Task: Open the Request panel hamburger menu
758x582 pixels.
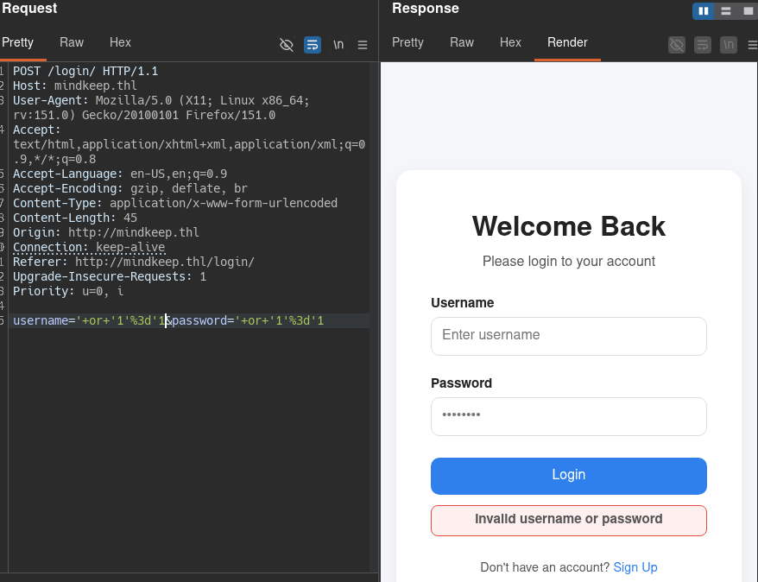Action: (363, 45)
